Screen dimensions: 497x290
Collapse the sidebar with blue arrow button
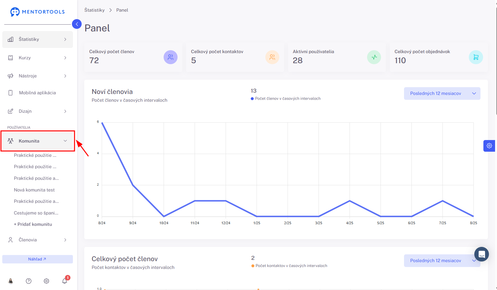click(x=77, y=24)
